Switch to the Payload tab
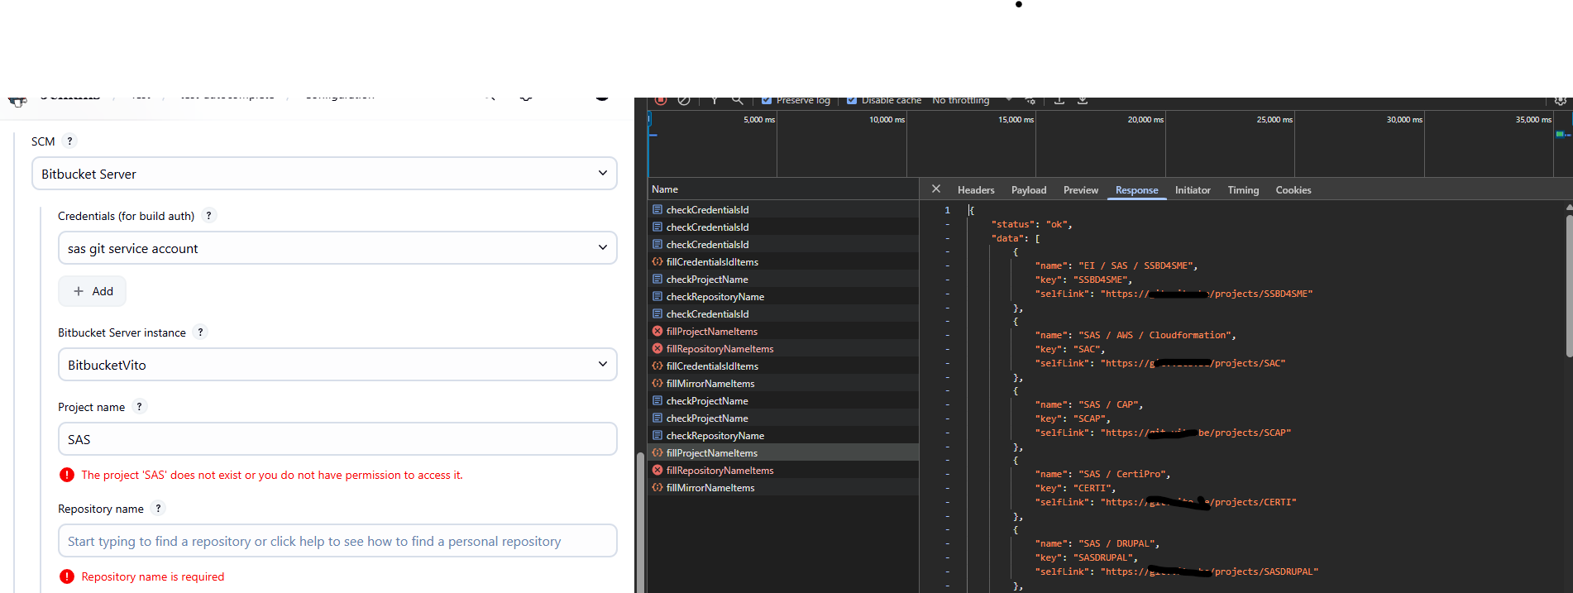This screenshot has width=1573, height=593. click(1029, 190)
